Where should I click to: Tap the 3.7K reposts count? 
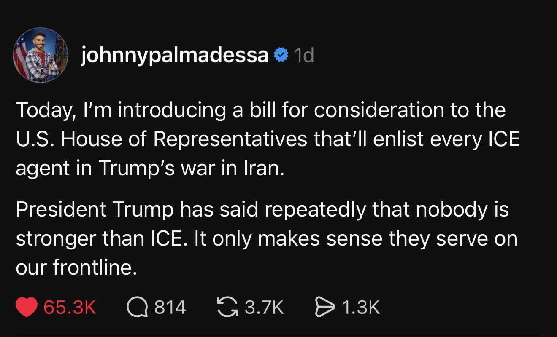pyautogui.click(x=264, y=307)
